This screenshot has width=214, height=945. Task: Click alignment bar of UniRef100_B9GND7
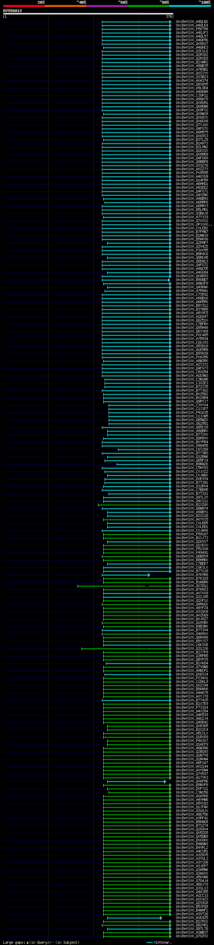[136, 280]
